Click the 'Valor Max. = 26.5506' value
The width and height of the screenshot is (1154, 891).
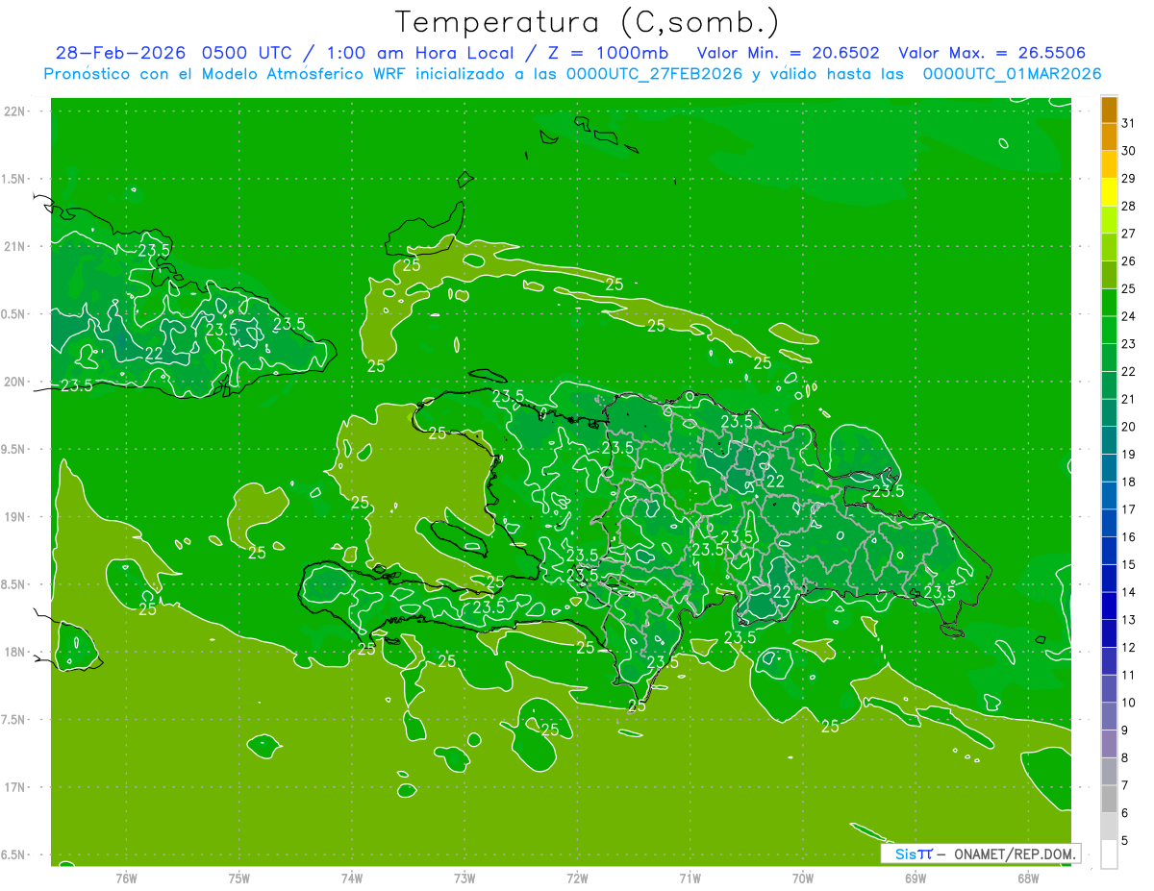click(x=991, y=53)
